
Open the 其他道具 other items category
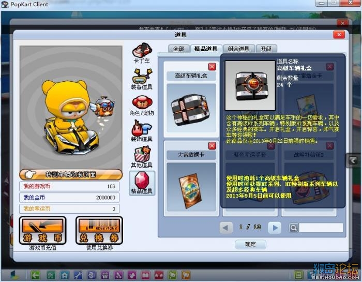coord(142,157)
